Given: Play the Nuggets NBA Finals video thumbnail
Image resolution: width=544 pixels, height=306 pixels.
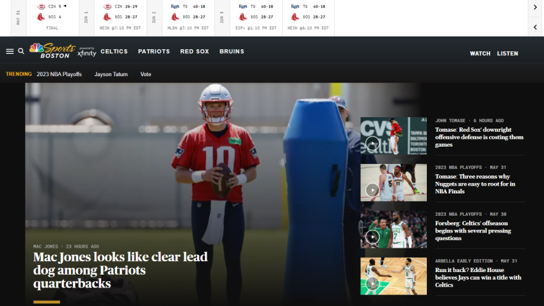Looking at the screenshot, I should point(394,182).
